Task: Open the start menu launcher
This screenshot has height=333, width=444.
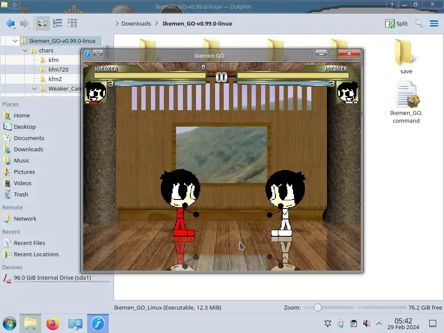Action: coord(10,323)
